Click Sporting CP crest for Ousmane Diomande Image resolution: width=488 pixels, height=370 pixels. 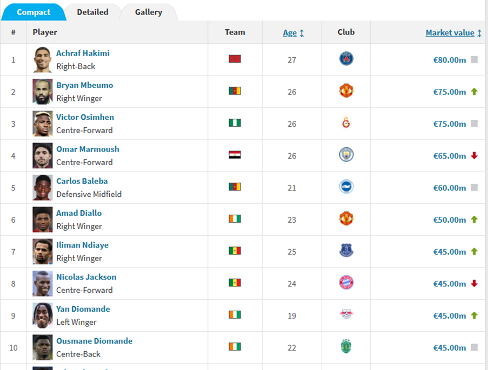coord(346,346)
